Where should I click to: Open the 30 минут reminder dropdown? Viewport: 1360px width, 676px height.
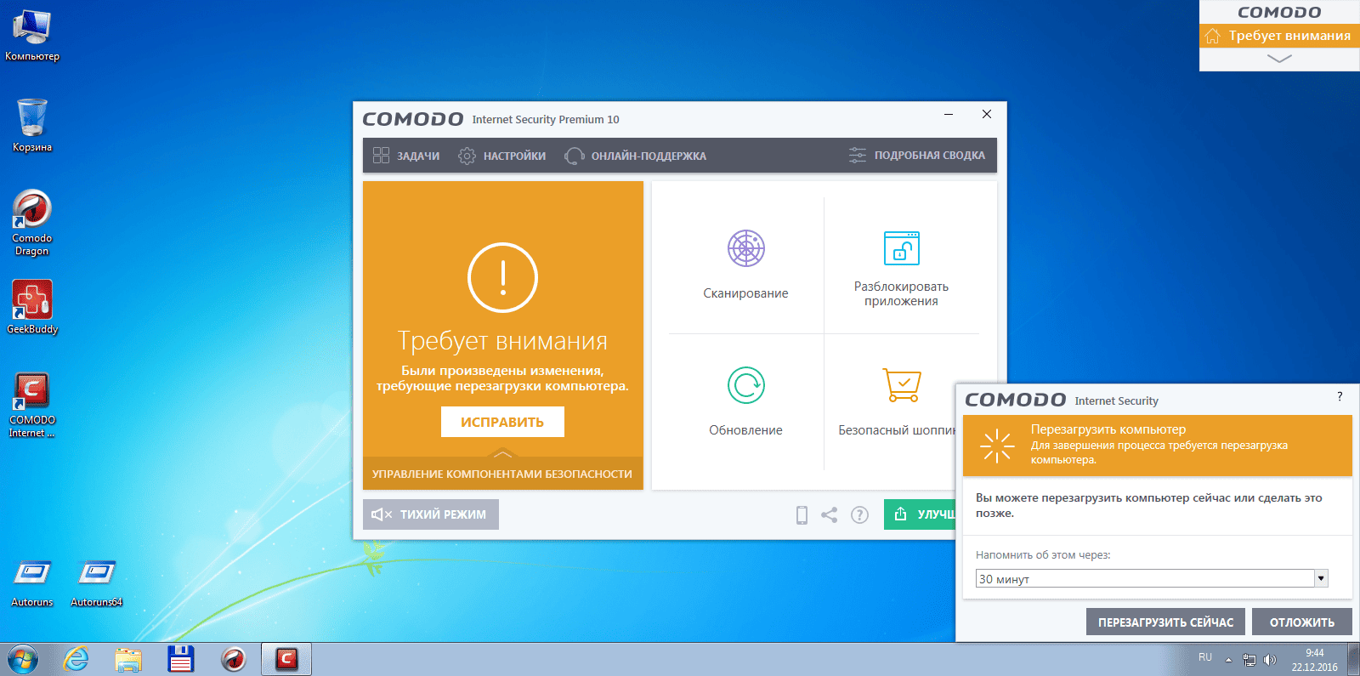1152,579
